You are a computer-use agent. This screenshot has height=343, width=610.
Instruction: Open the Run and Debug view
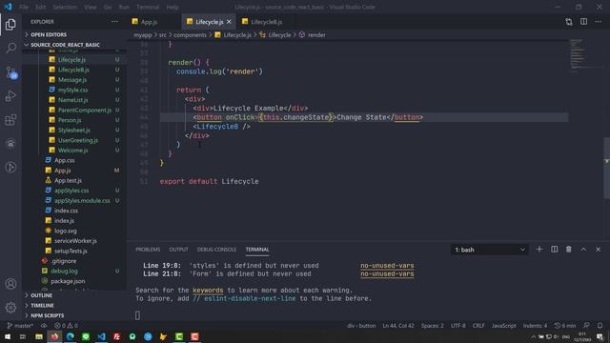click(10, 96)
